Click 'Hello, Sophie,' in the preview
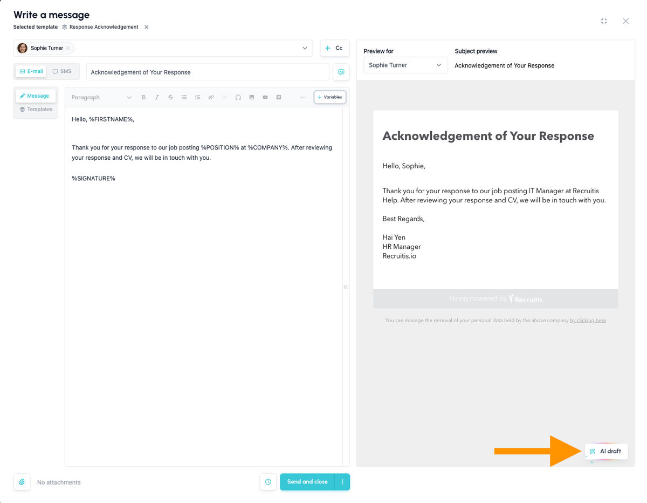 pos(404,166)
